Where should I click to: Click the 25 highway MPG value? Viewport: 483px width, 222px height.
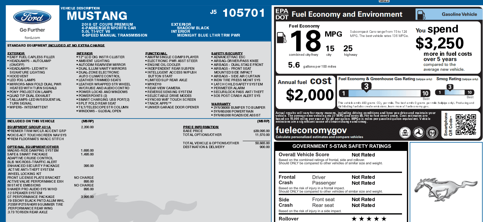(348, 48)
